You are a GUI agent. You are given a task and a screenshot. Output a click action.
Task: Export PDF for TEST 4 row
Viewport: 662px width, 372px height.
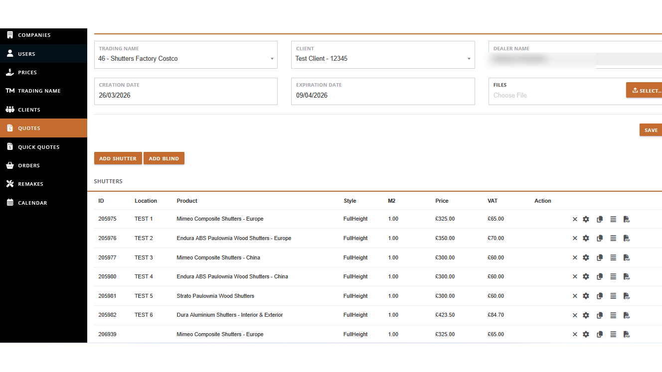tap(627, 277)
